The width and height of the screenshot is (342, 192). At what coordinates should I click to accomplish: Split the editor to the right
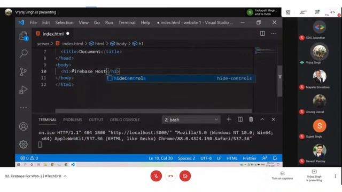(x=262, y=34)
